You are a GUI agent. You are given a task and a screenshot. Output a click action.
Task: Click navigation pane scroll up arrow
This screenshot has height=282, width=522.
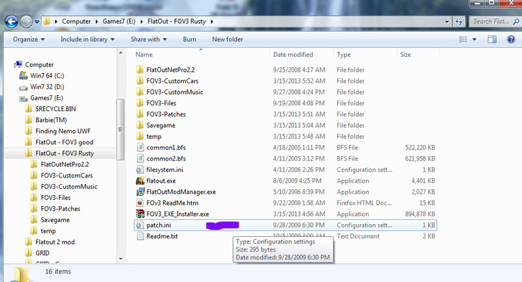point(121,53)
